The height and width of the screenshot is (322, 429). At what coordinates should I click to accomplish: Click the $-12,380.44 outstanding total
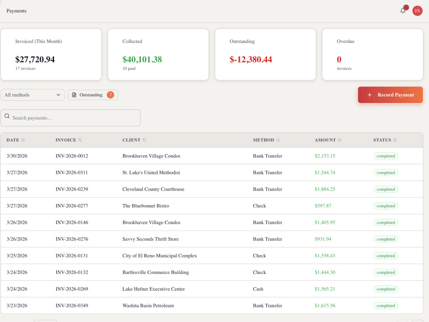251,59
